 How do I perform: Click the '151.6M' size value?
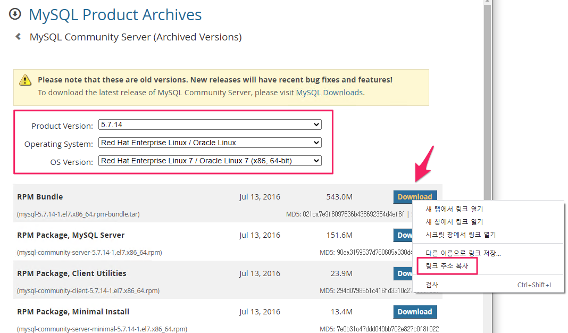[x=339, y=235]
